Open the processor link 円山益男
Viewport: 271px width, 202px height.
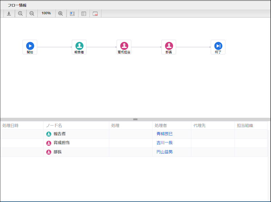coord(164,152)
